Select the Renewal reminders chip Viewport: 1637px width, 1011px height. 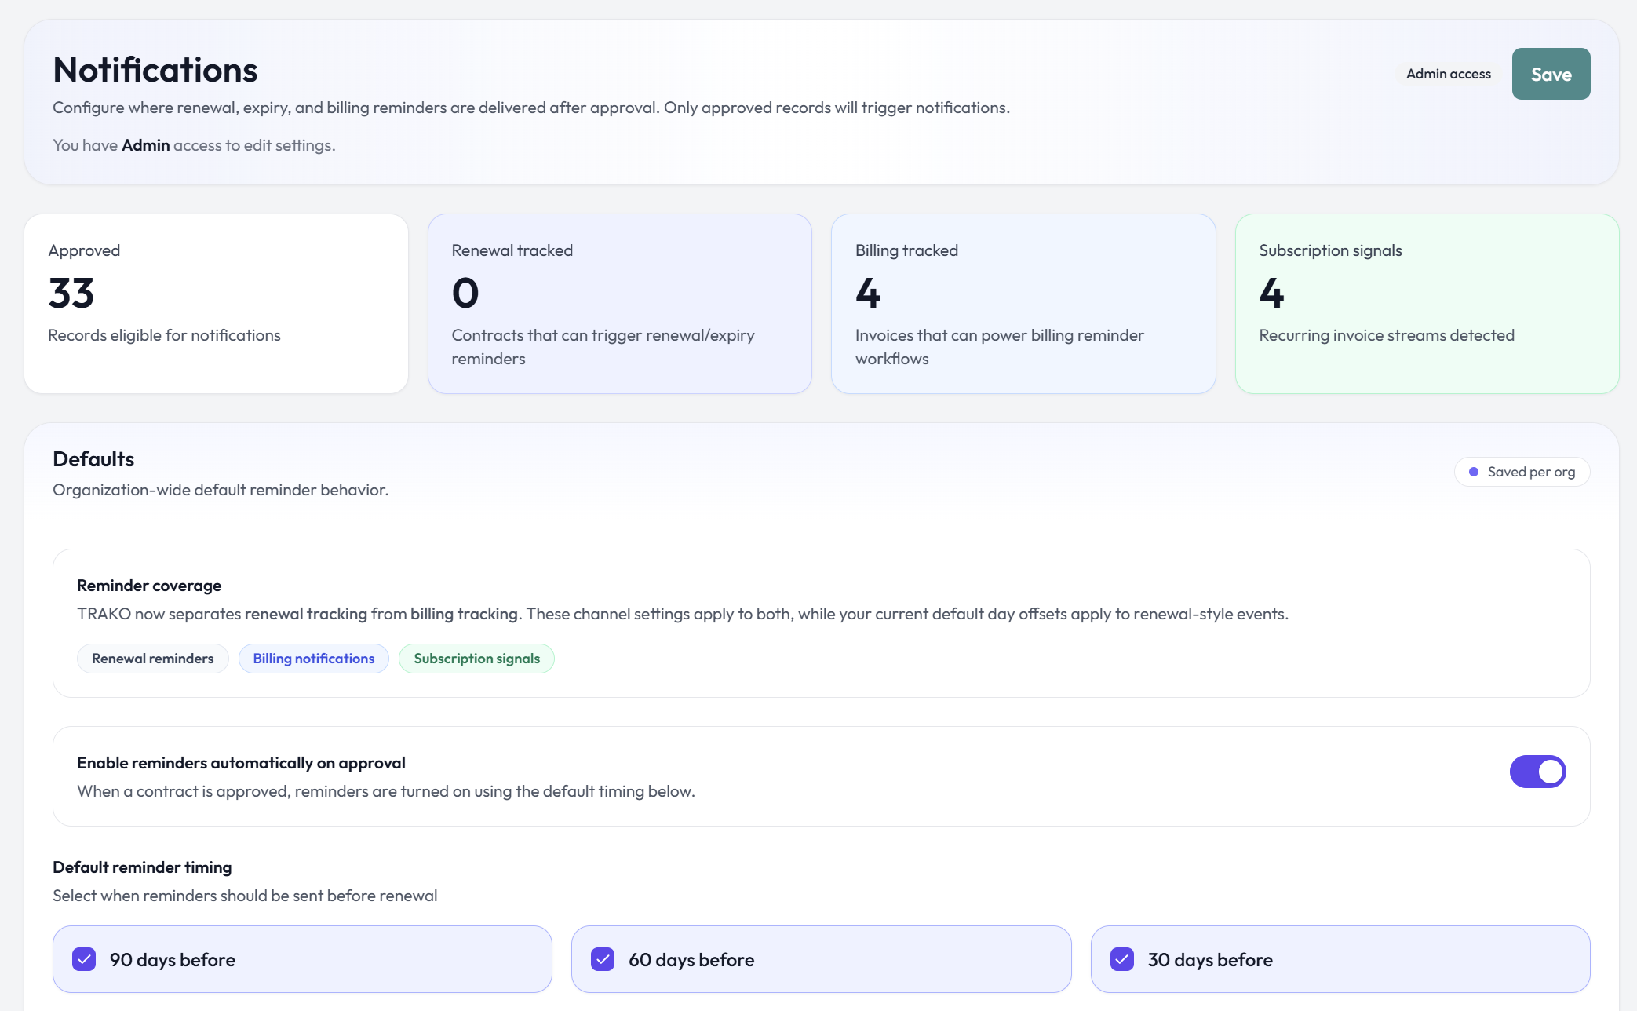point(152,659)
